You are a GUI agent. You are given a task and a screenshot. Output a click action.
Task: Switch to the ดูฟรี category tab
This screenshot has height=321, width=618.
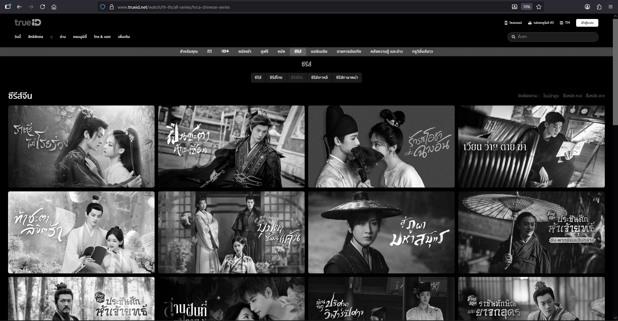point(264,51)
